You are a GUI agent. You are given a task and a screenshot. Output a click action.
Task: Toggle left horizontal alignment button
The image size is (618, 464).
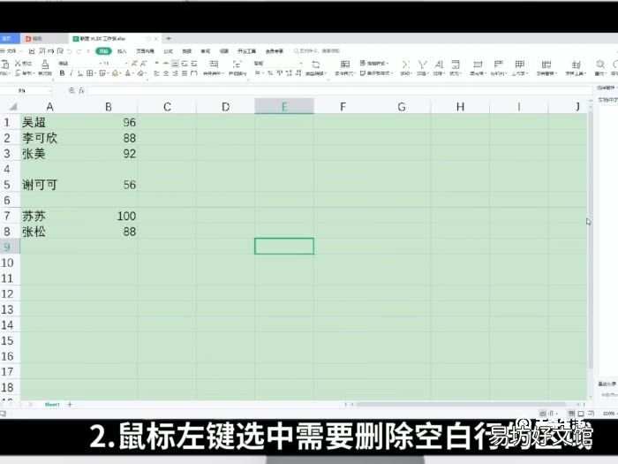(x=156, y=73)
